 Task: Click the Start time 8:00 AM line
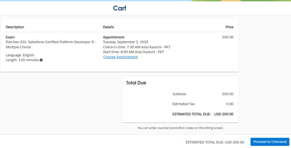(134, 52)
